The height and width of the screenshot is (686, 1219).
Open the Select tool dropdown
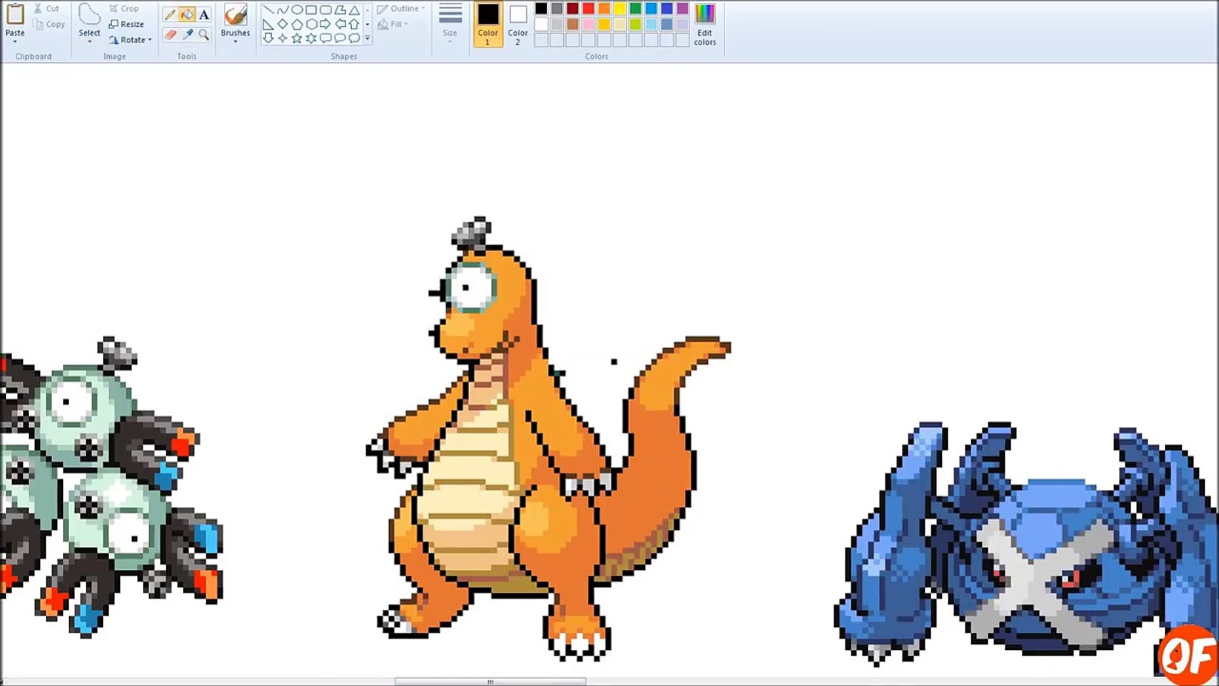(x=89, y=42)
